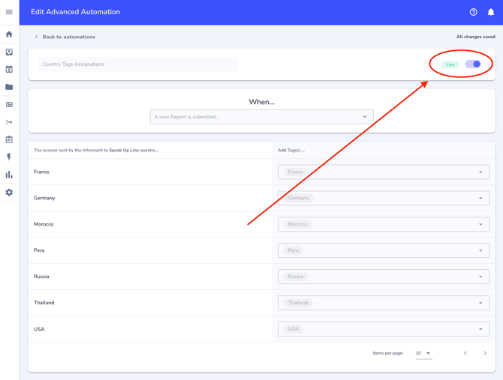The image size is (503, 380).
Task: Open the calendar icon in sidebar
Action: click(x=9, y=70)
